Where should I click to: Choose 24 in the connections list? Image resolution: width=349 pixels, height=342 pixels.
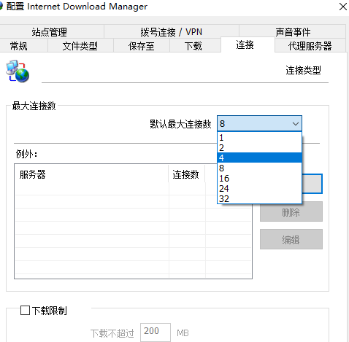pos(259,188)
